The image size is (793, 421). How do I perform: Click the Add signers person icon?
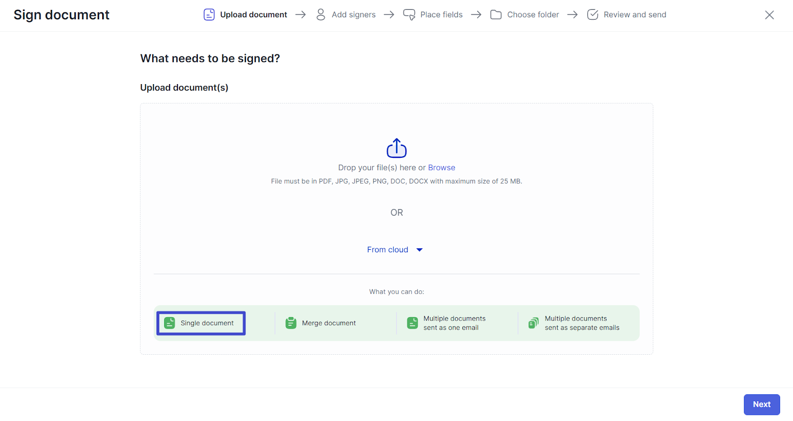coord(321,15)
